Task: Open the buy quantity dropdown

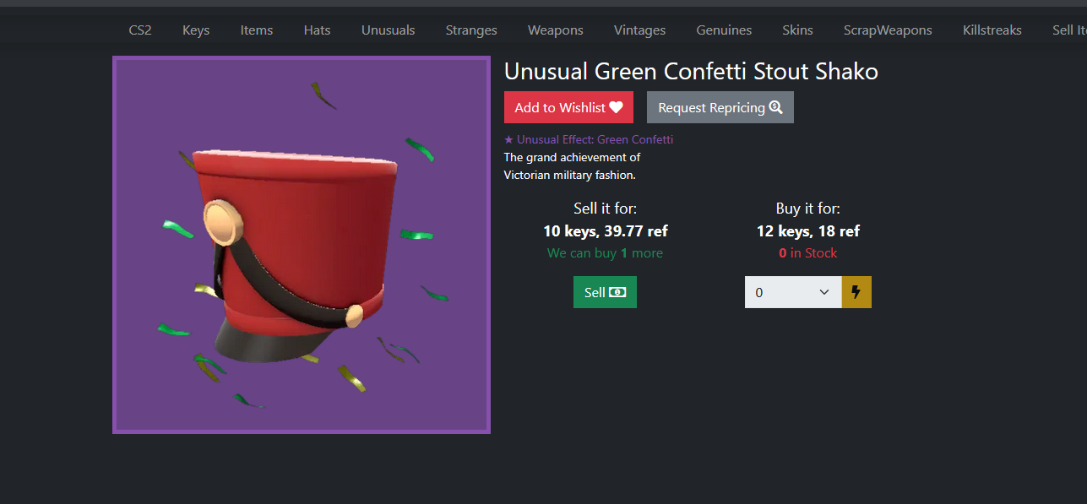Action: tap(793, 292)
